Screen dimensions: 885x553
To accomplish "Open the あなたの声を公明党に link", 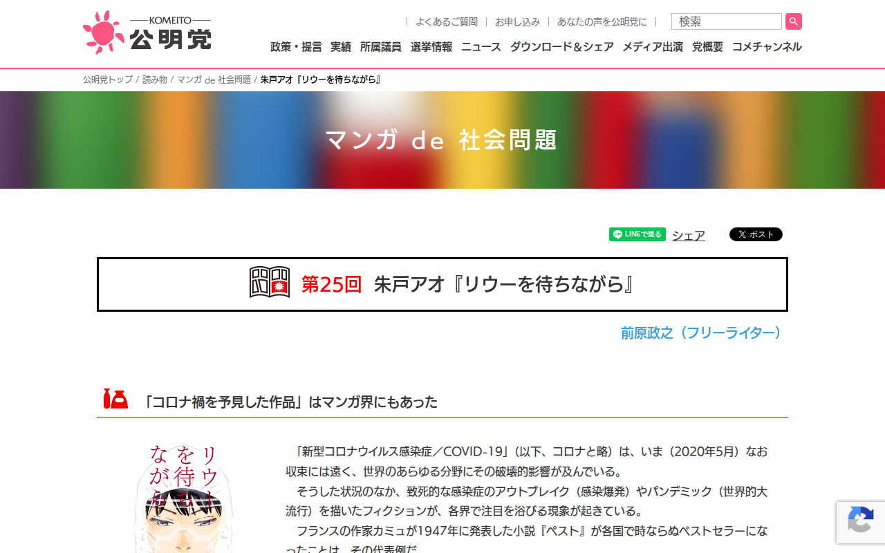I will pyautogui.click(x=602, y=22).
